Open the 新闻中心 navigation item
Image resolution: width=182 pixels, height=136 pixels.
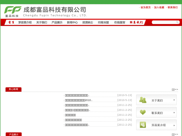click(72, 22)
